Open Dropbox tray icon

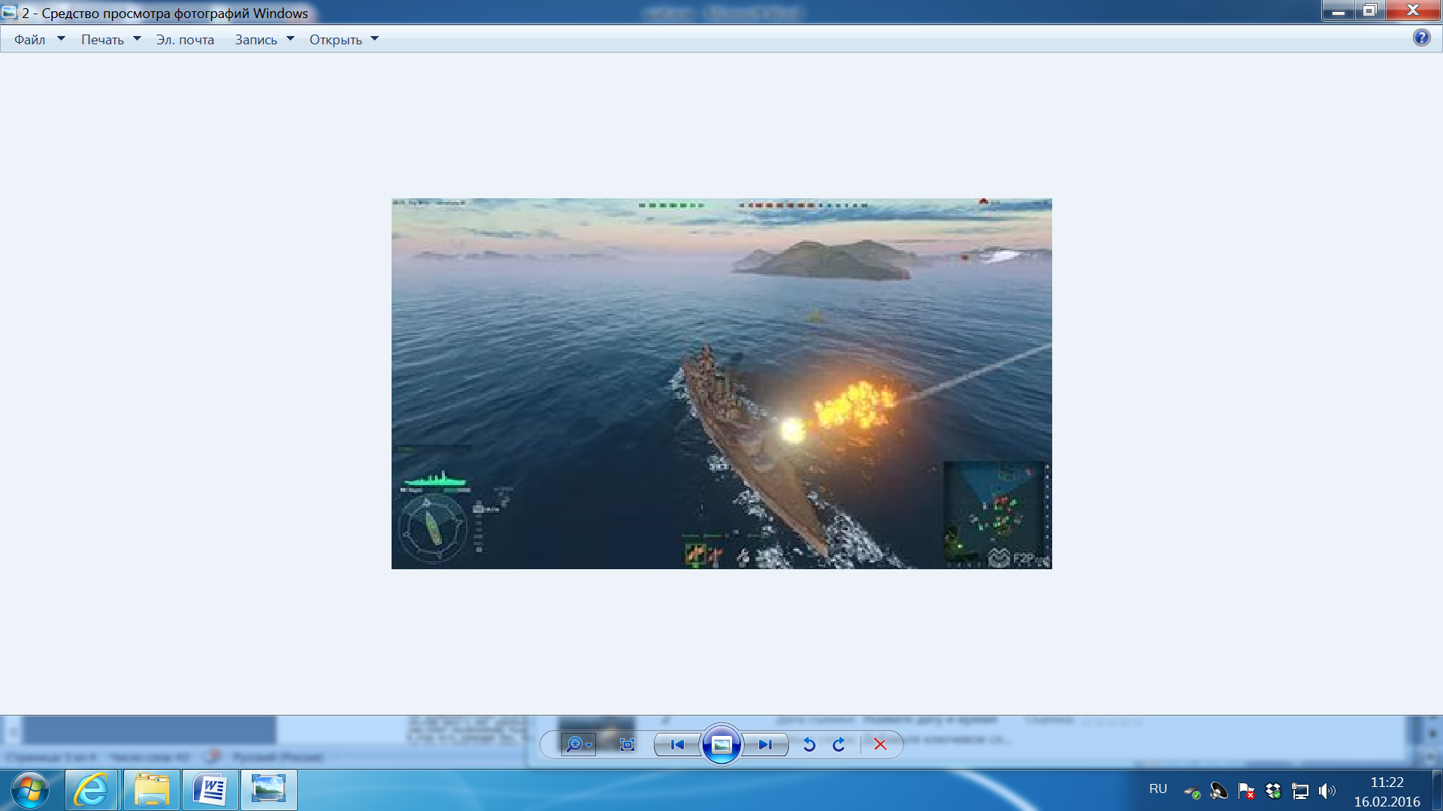pos(1273,791)
